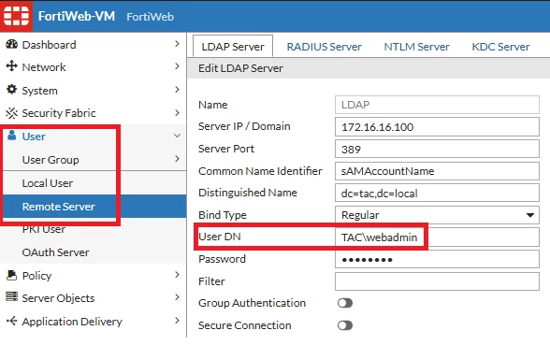Click the Secure Connection label

click(x=245, y=325)
